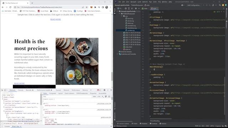The image size is (228, 128).
Task: Open the Window menu in the IDE
Action: [x=165, y=2]
